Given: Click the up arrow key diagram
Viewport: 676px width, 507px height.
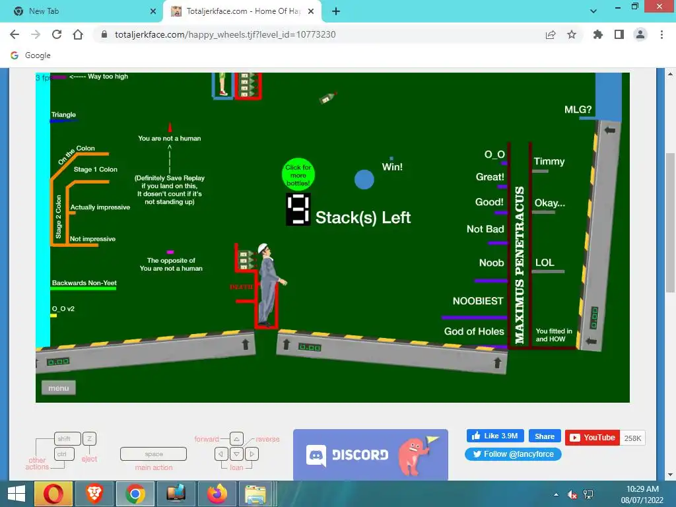Looking at the screenshot, I should pos(236,439).
